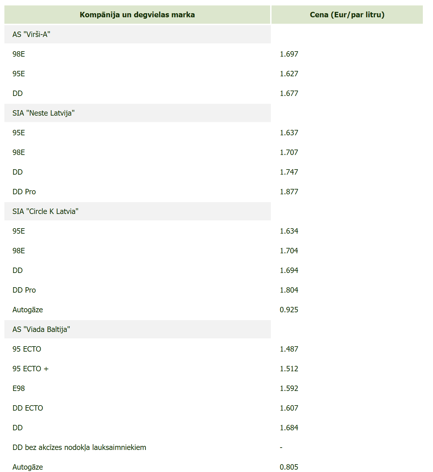The height and width of the screenshot is (472, 433).
Task: Click the 1.877 DD Pro price
Action: click(x=289, y=192)
